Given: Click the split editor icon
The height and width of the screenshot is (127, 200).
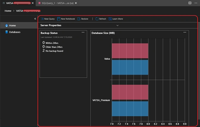Looking at the screenshot, I should [190, 3].
